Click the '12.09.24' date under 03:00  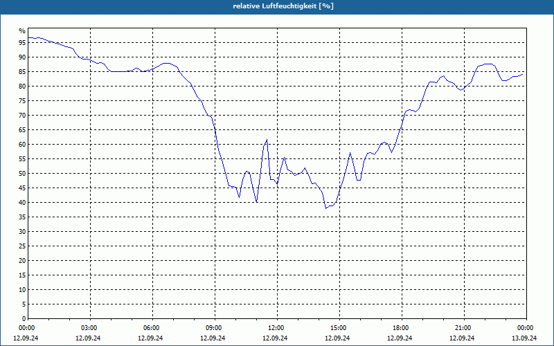(x=88, y=338)
